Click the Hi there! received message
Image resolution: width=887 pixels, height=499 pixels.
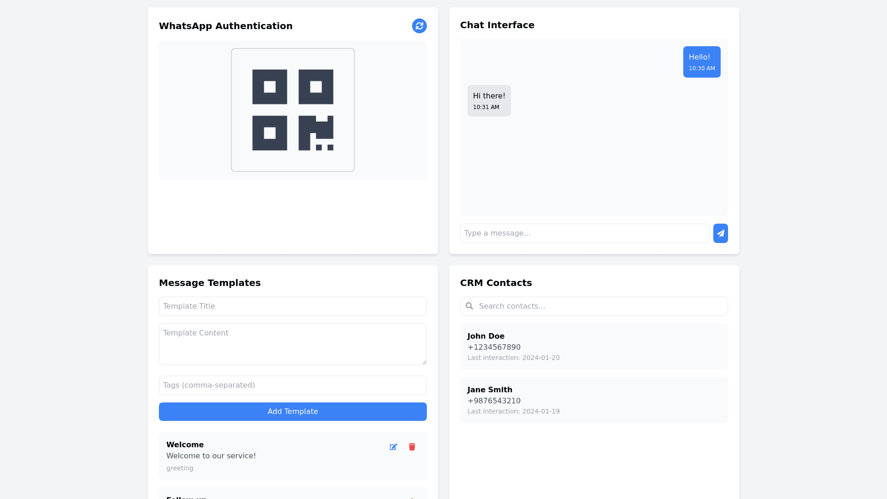coord(489,101)
